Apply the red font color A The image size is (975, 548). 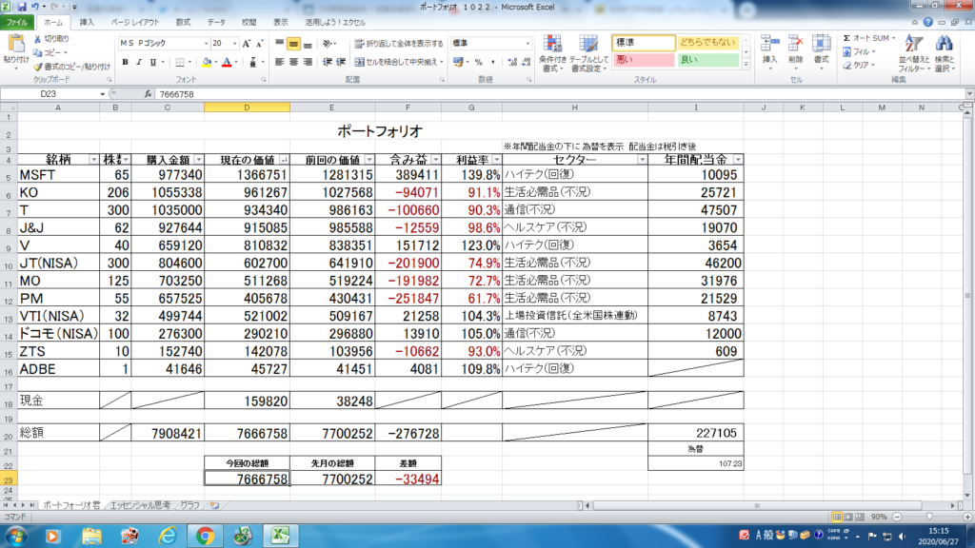click(x=227, y=62)
